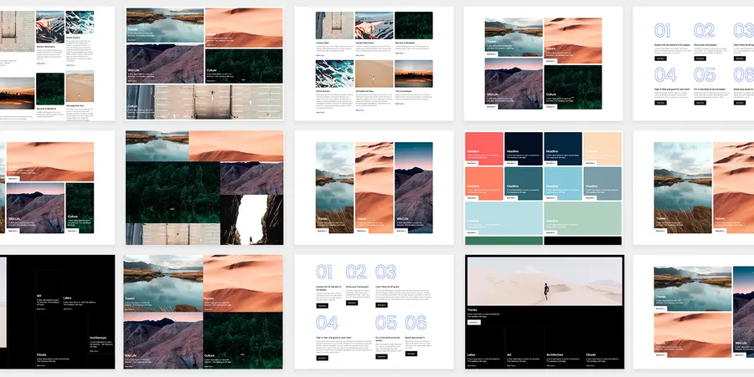Click Read More under 01 in the fully visible numbered card
Image resolution: width=754 pixels, height=377 pixels.
pos(323,306)
